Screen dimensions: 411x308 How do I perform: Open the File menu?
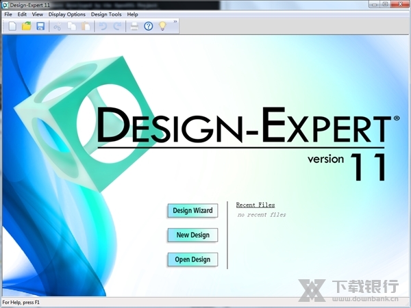[x=8, y=14]
